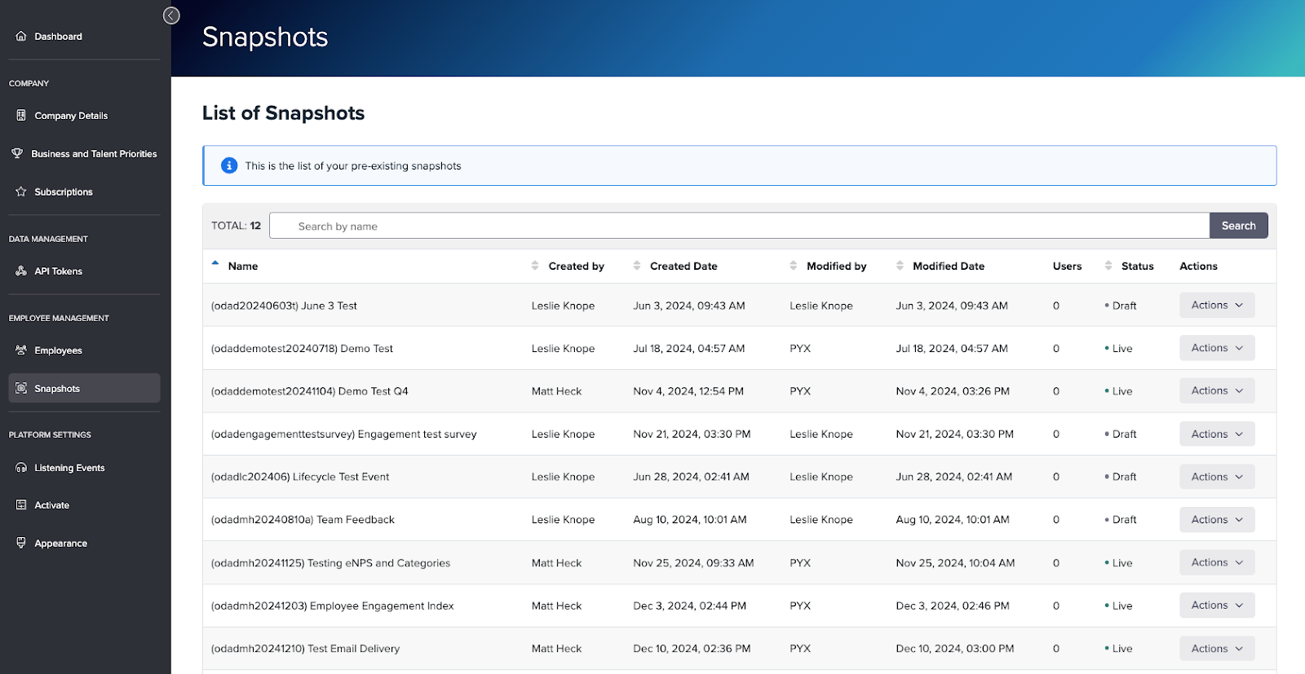Open Actions dropdown for Testing eNPS and Categories
Image resolution: width=1305 pixels, height=674 pixels.
(x=1217, y=562)
